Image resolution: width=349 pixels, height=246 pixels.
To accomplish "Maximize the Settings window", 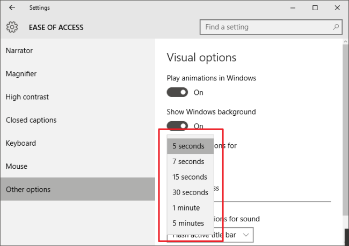I will click(x=315, y=8).
